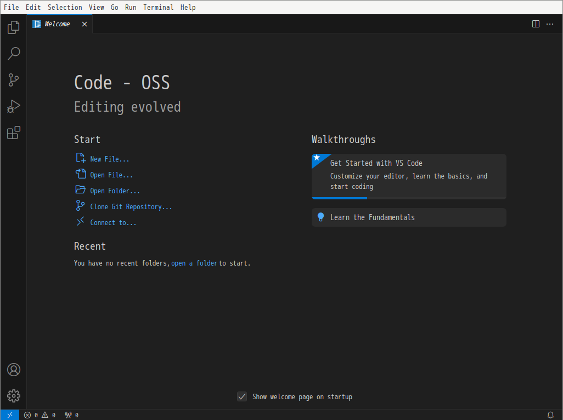Image resolution: width=563 pixels, height=420 pixels.
Task: Click the errors count in status bar
Action: (31, 415)
